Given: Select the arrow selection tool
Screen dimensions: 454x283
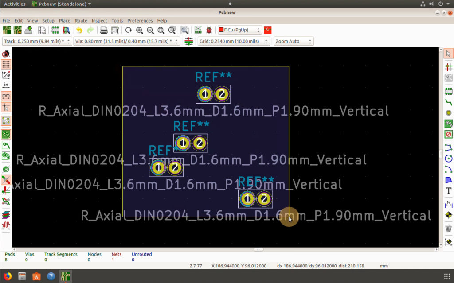Looking at the screenshot, I should (x=448, y=54).
